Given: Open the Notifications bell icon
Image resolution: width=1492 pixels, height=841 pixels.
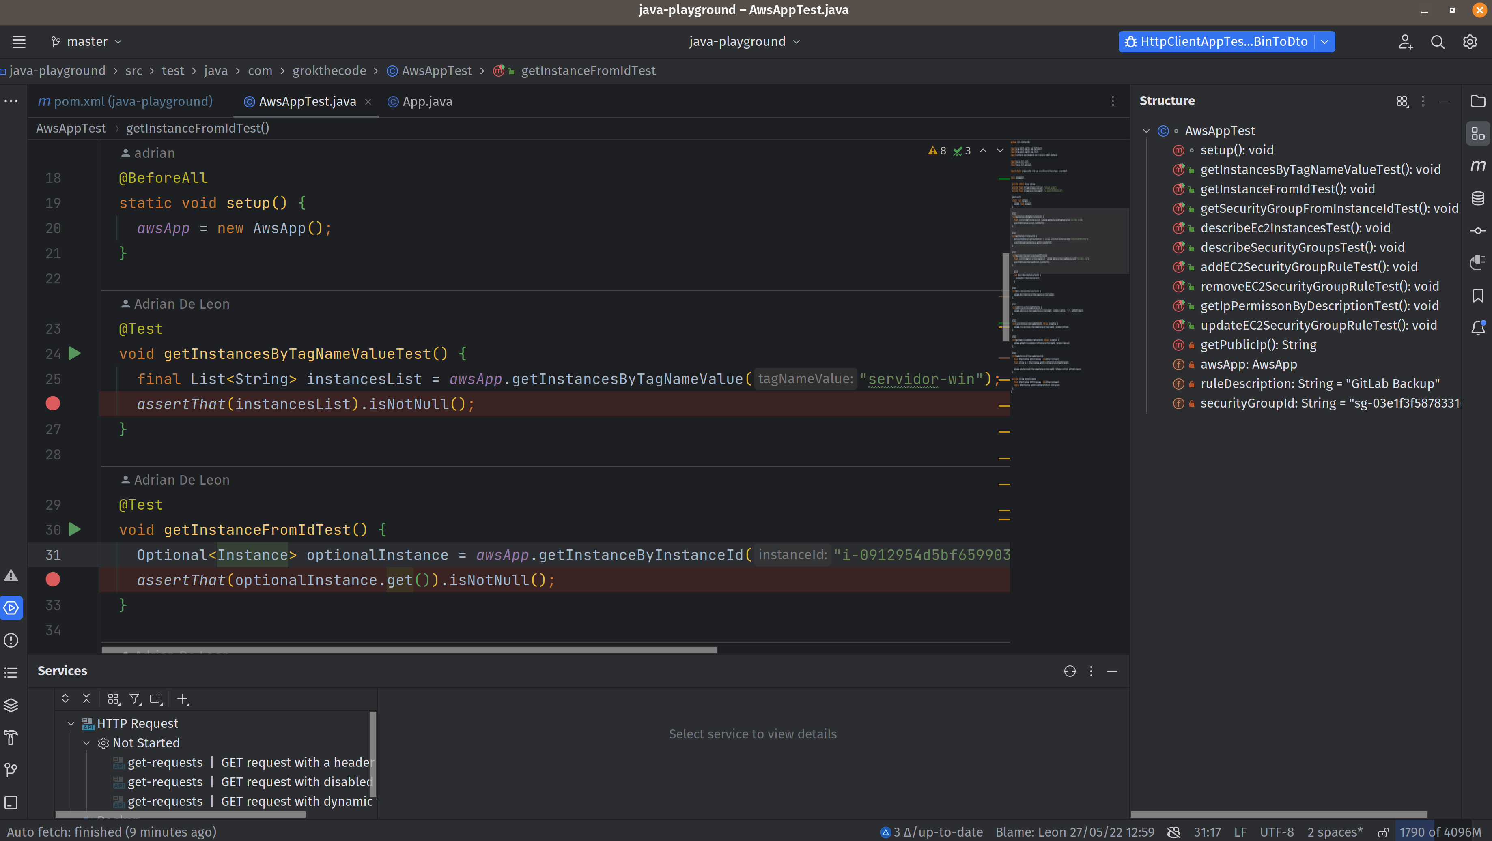Looking at the screenshot, I should pyautogui.click(x=1477, y=328).
